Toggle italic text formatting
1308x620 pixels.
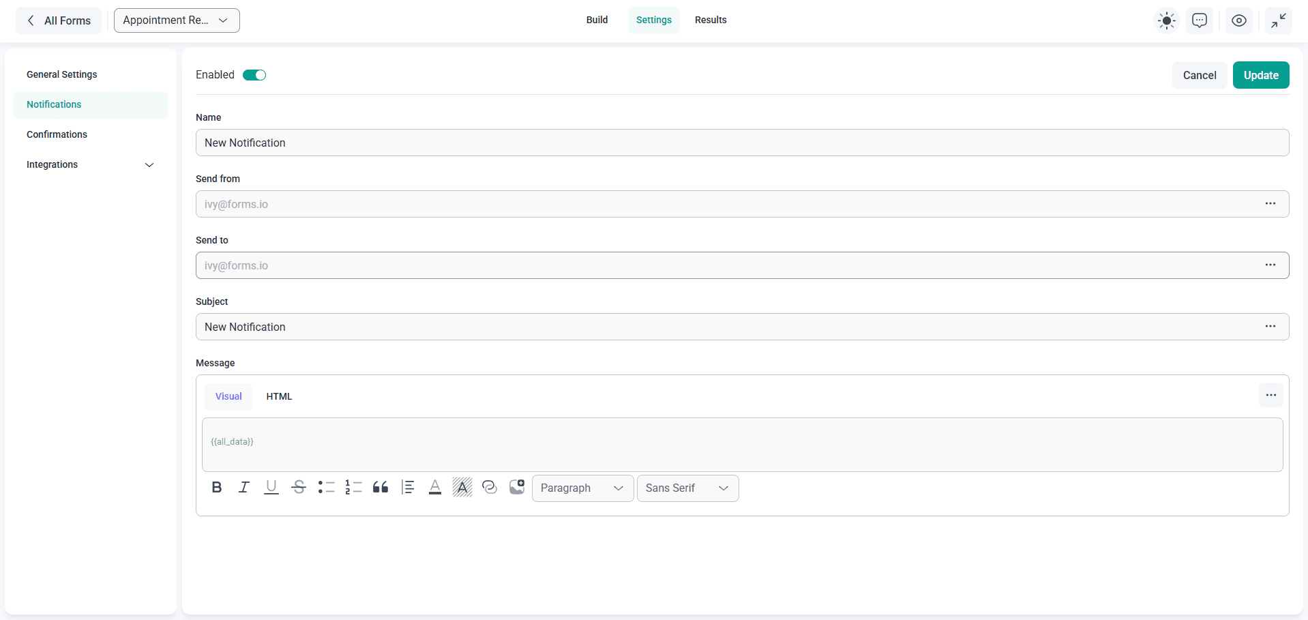coord(243,488)
